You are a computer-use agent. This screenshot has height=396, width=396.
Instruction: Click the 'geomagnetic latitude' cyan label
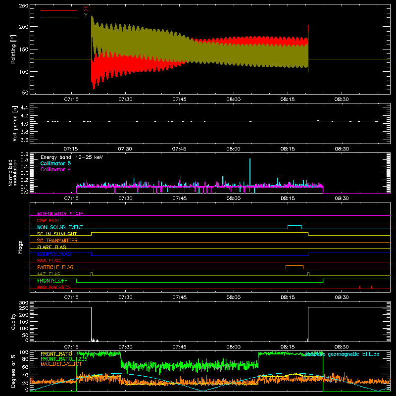tap(353, 354)
